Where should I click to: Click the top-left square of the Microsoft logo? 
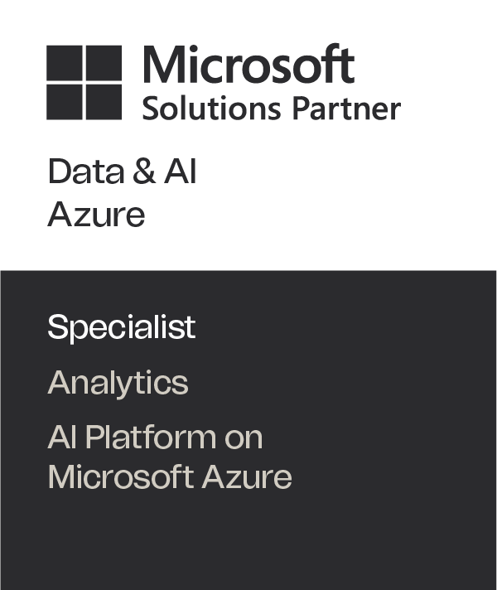(64, 62)
